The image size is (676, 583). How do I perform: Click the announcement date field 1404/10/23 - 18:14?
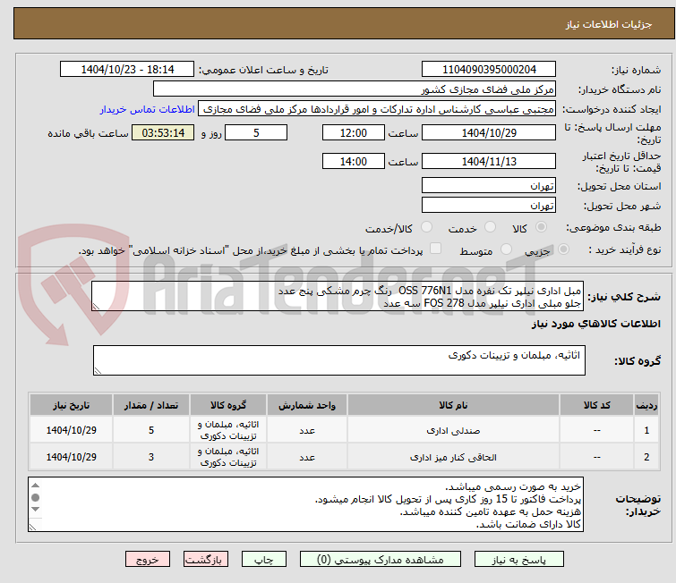click(127, 70)
